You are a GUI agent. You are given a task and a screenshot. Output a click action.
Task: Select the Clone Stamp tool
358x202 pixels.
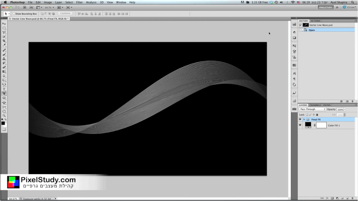[4, 59]
